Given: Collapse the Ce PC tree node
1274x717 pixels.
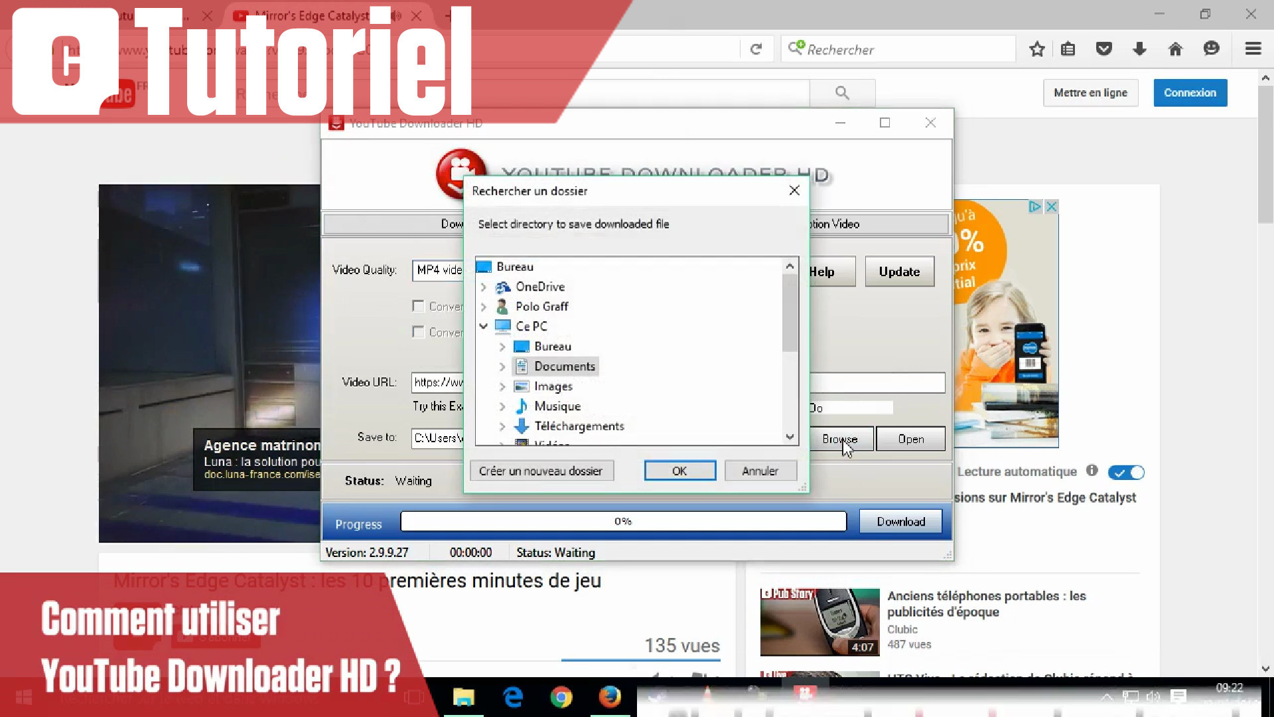Looking at the screenshot, I should tap(484, 326).
